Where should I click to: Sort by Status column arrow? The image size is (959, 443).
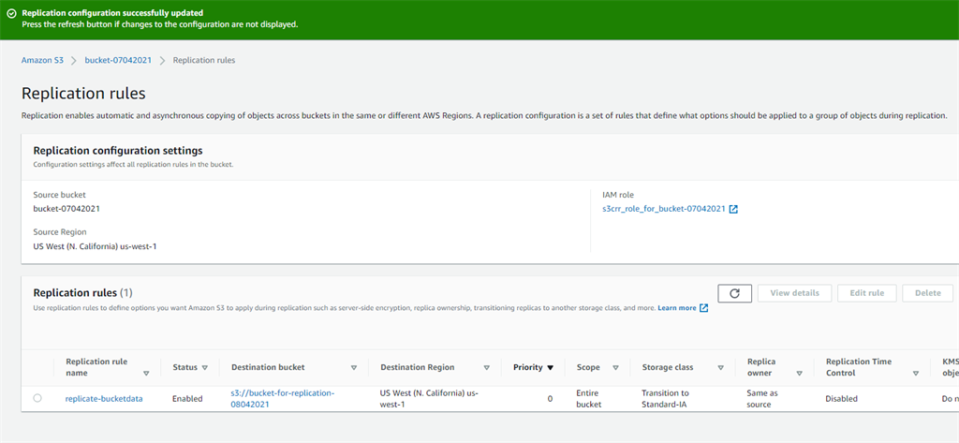(204, 368)
